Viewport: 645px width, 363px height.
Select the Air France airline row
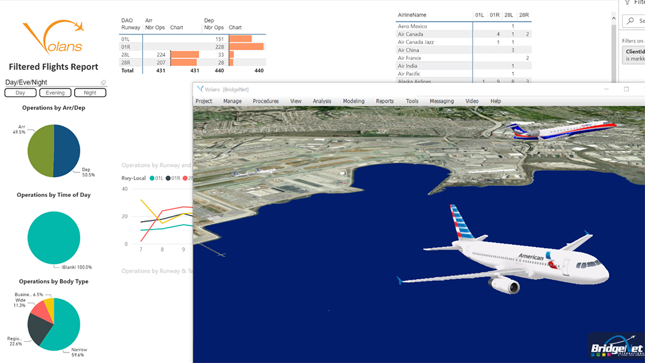463,58
